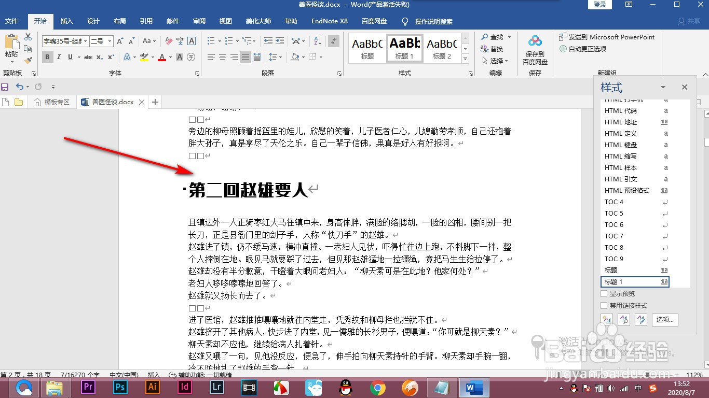The image size is (709, 398).
Task: Open the font color dropdown arrow
Action: point(170,57)
